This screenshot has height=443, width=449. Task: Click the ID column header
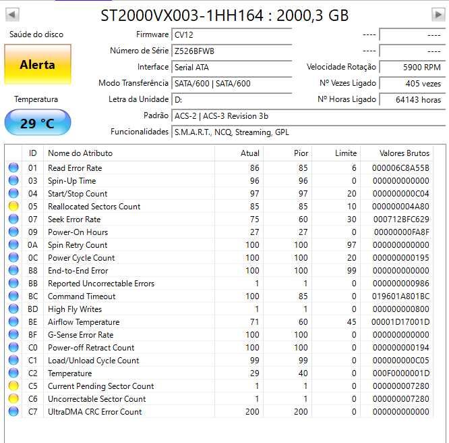click(32, 153)
